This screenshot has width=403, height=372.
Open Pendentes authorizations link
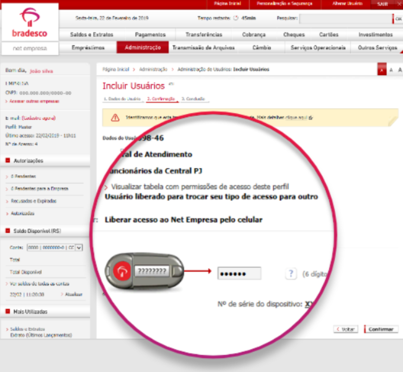(x=23, y=176)
